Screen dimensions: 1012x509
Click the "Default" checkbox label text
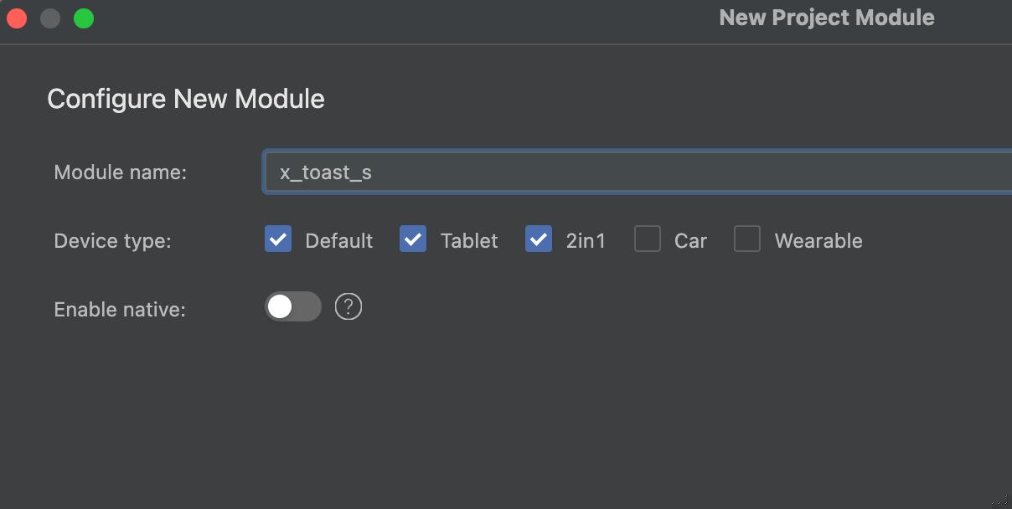pyautogui.click(x=338, y=241)
